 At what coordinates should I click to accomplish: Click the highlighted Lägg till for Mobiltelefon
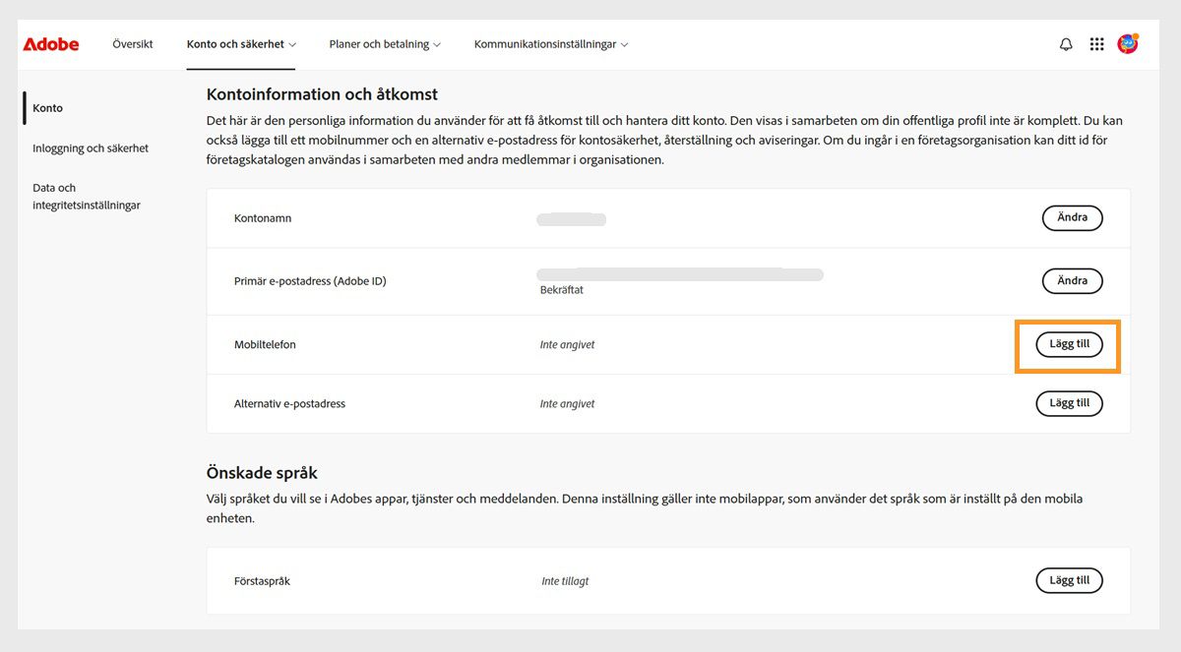(1068, 344)
